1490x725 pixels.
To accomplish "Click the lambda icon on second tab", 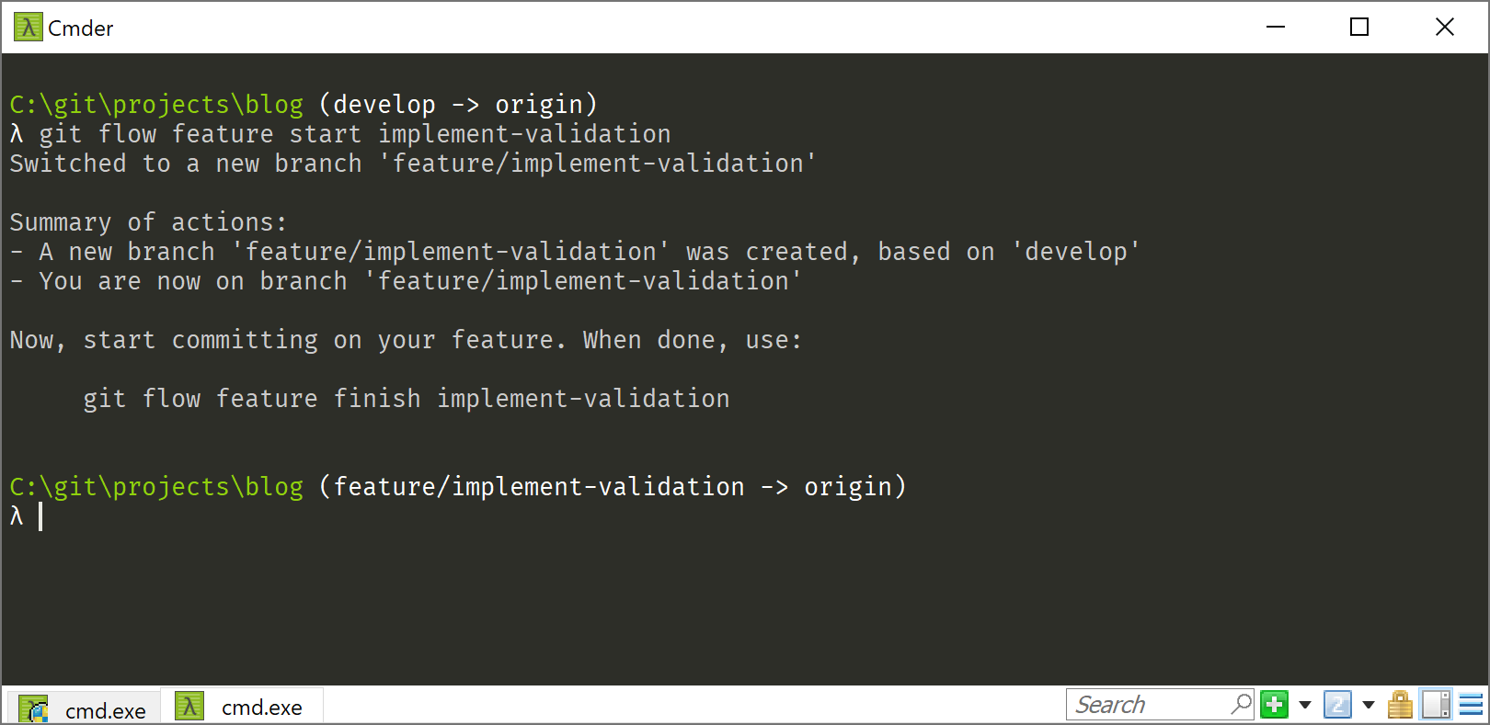I will tap(189, 706).
